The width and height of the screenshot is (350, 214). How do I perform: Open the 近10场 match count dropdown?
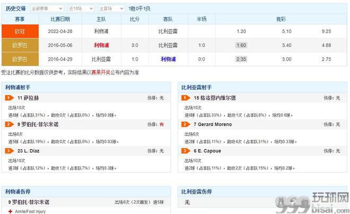(81, 8)
